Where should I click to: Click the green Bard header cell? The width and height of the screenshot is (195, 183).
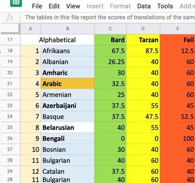110,40
